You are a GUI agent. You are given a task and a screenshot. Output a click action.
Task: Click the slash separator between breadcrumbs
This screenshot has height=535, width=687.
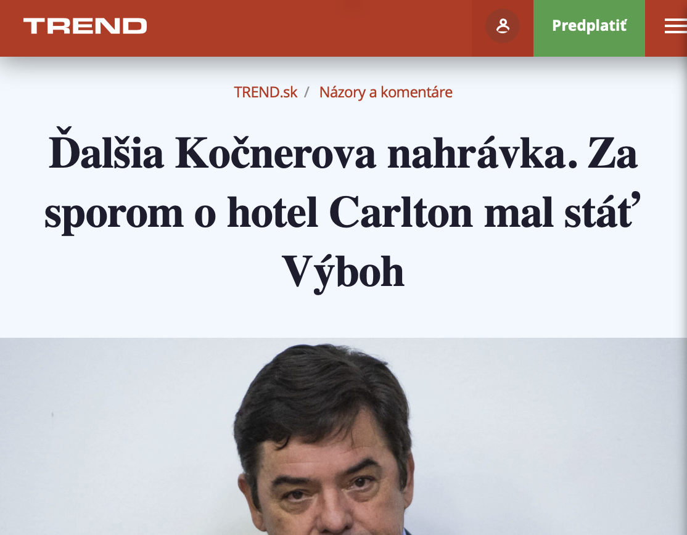307,92
